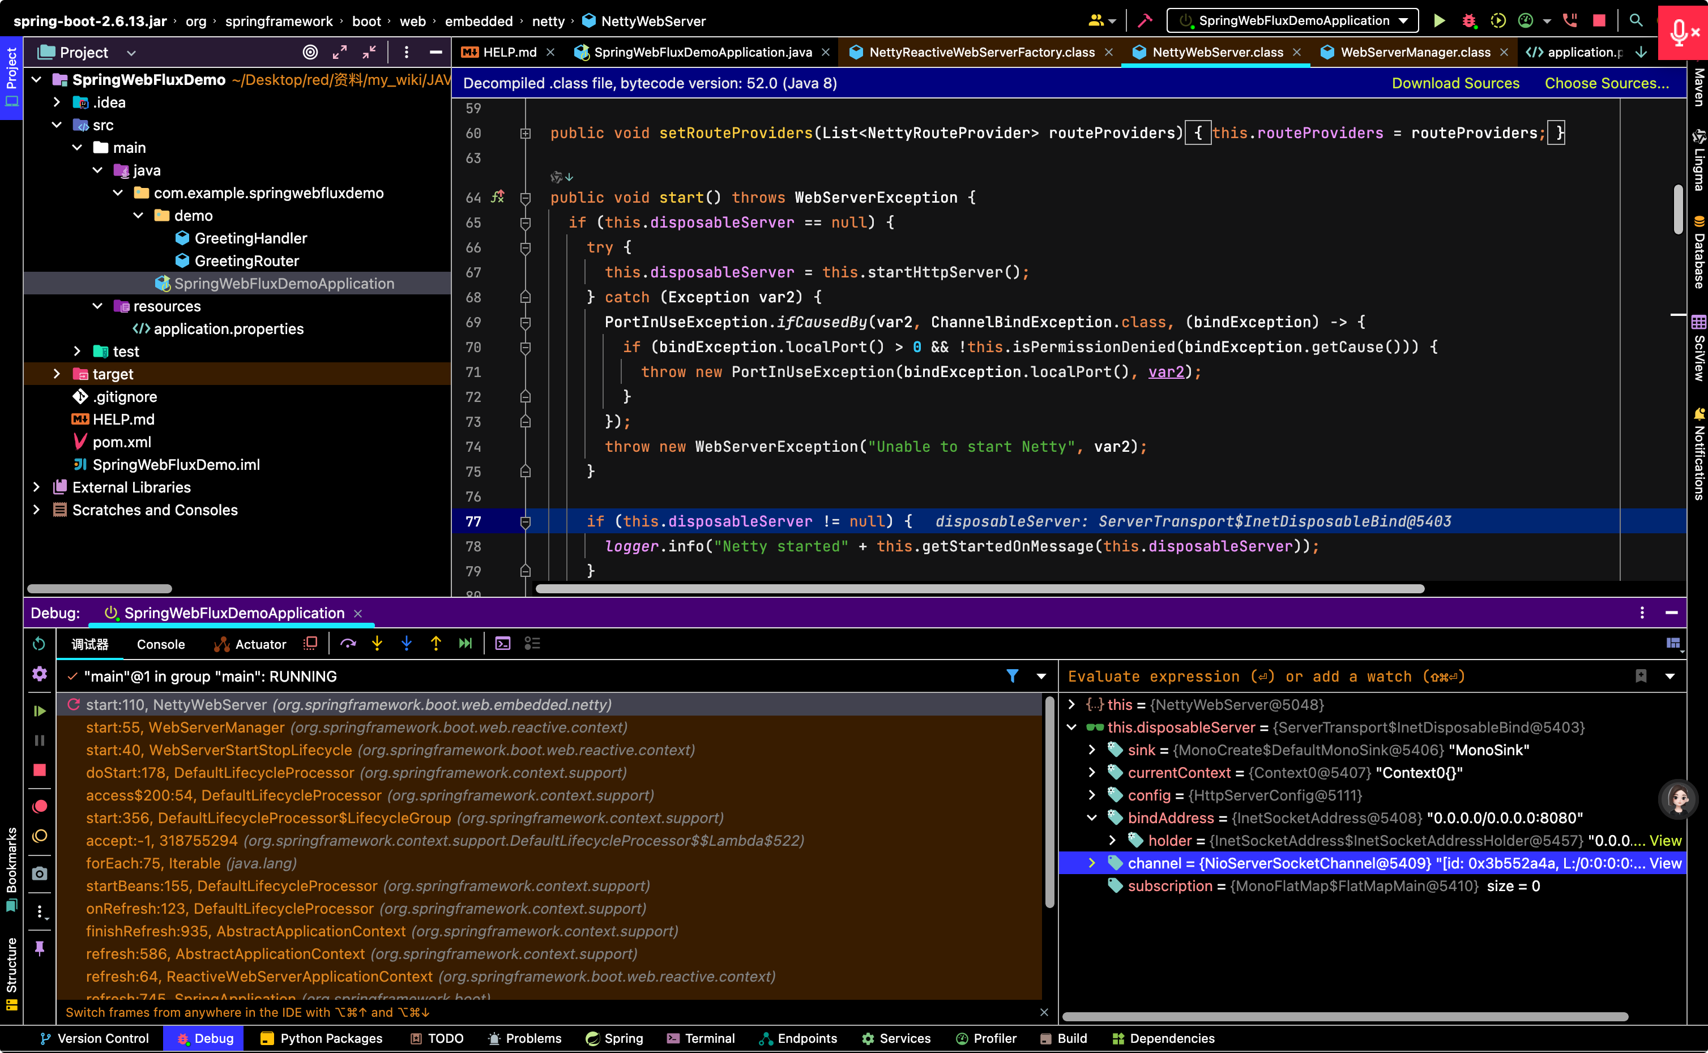Toggle the fold marker at line 64
Image resolution: width=1708 pixels, height=1053 pixels.
click(526, 199)
